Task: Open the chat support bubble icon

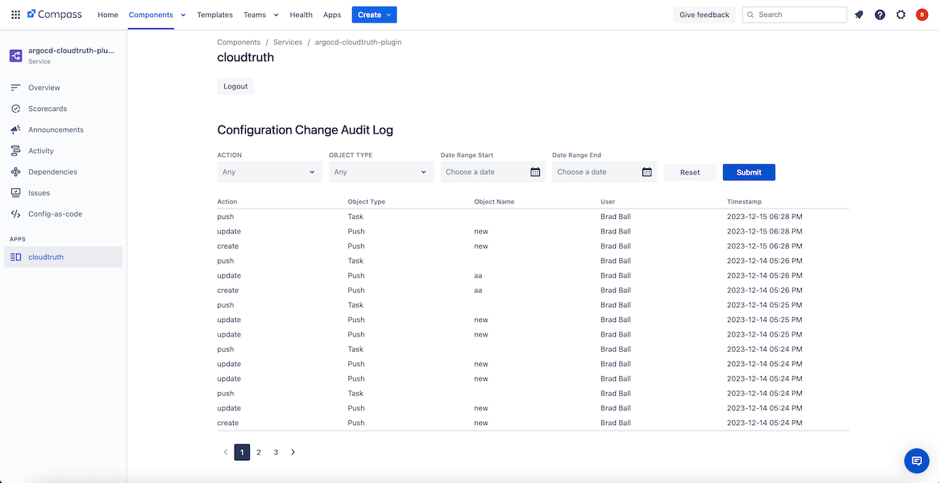Action: coord(916,460)
